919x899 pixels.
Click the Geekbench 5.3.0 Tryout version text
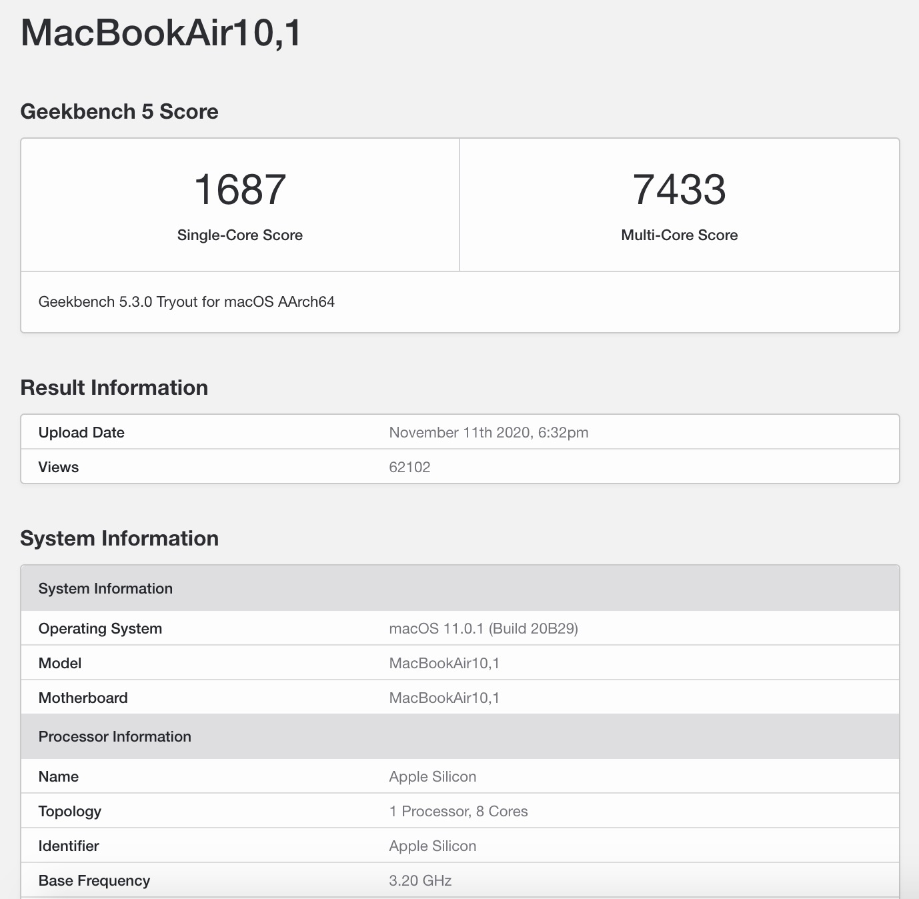click(x=186, y=302)
